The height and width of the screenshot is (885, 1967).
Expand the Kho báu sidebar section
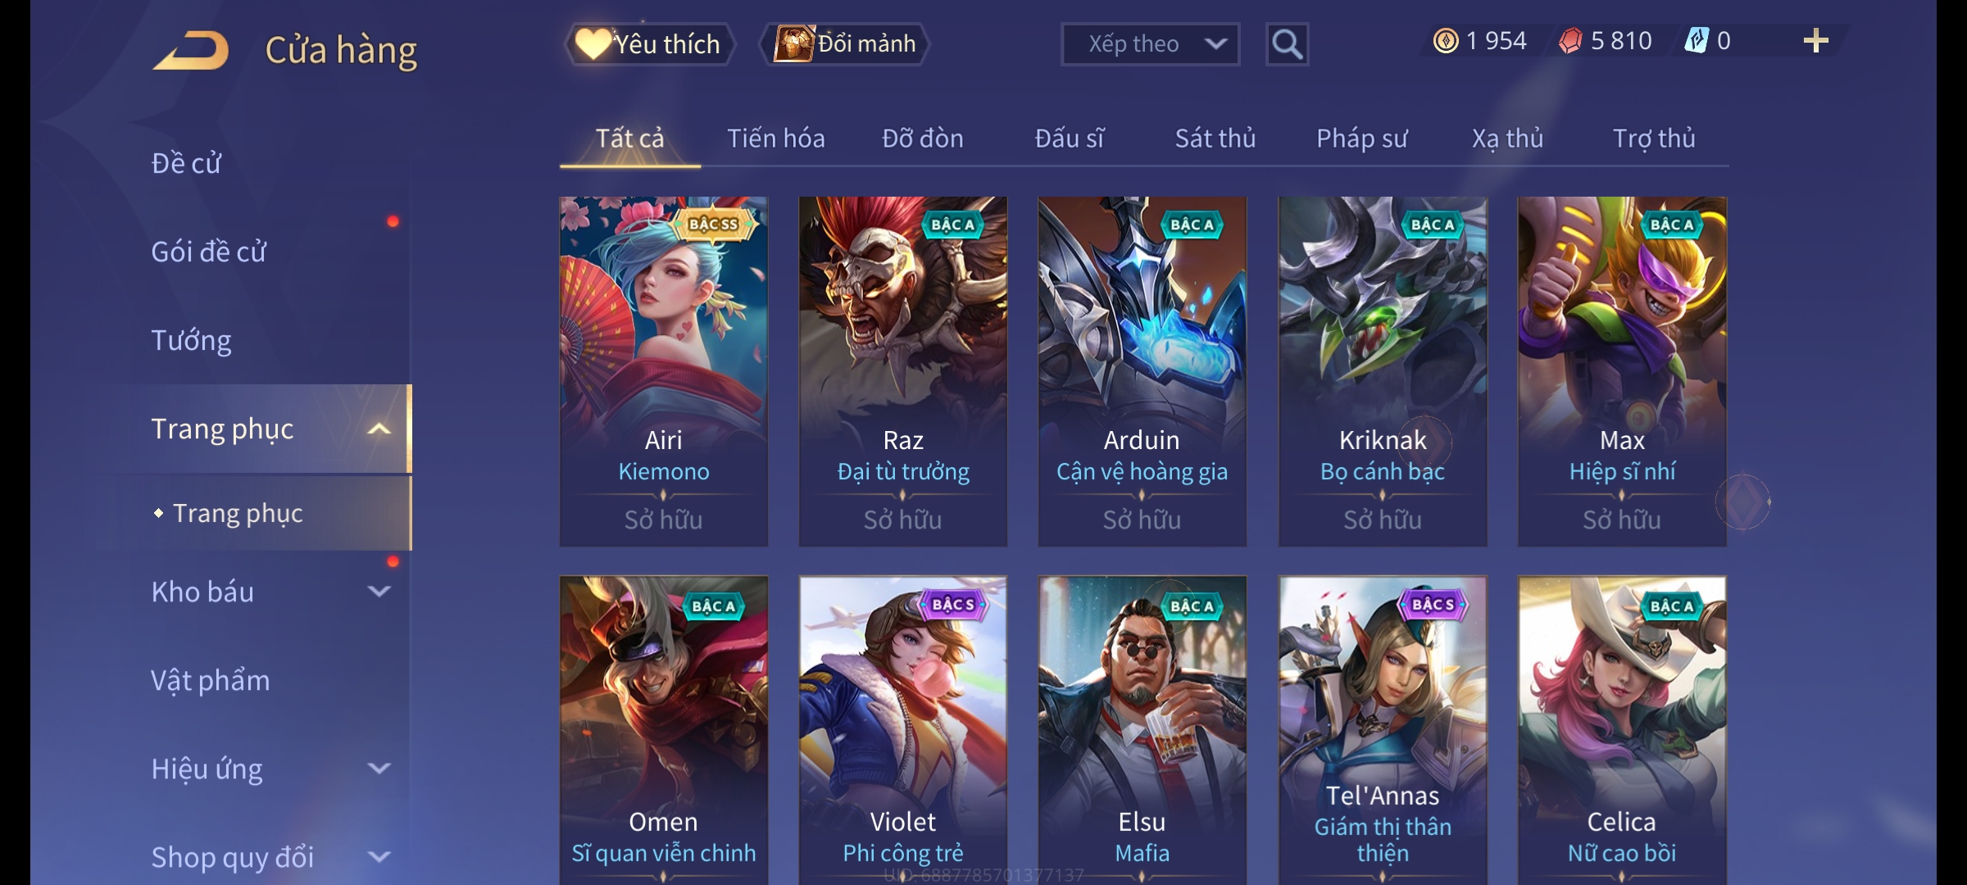pos(379,591)
